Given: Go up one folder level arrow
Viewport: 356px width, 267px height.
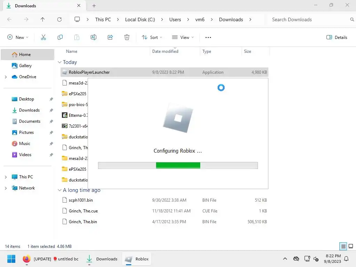Looking at the screenshot, I should (x=43, y=19).
